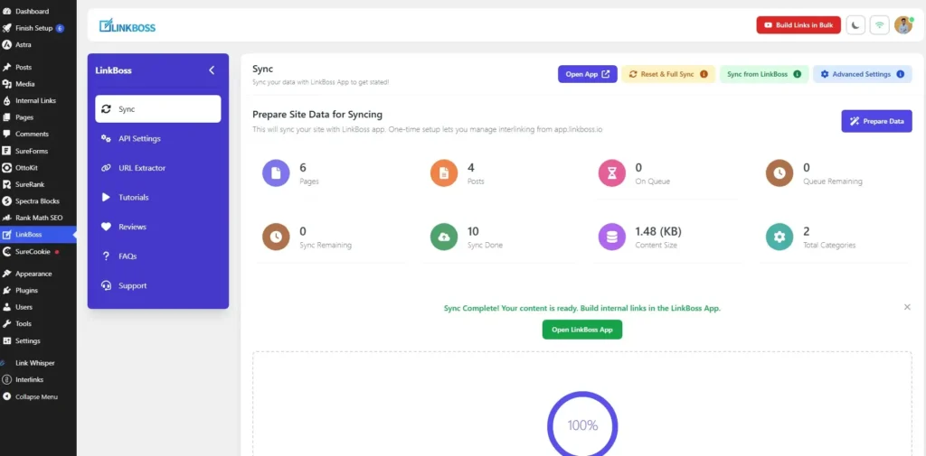Click the Queue Remaining clock icon

(780, 172)
